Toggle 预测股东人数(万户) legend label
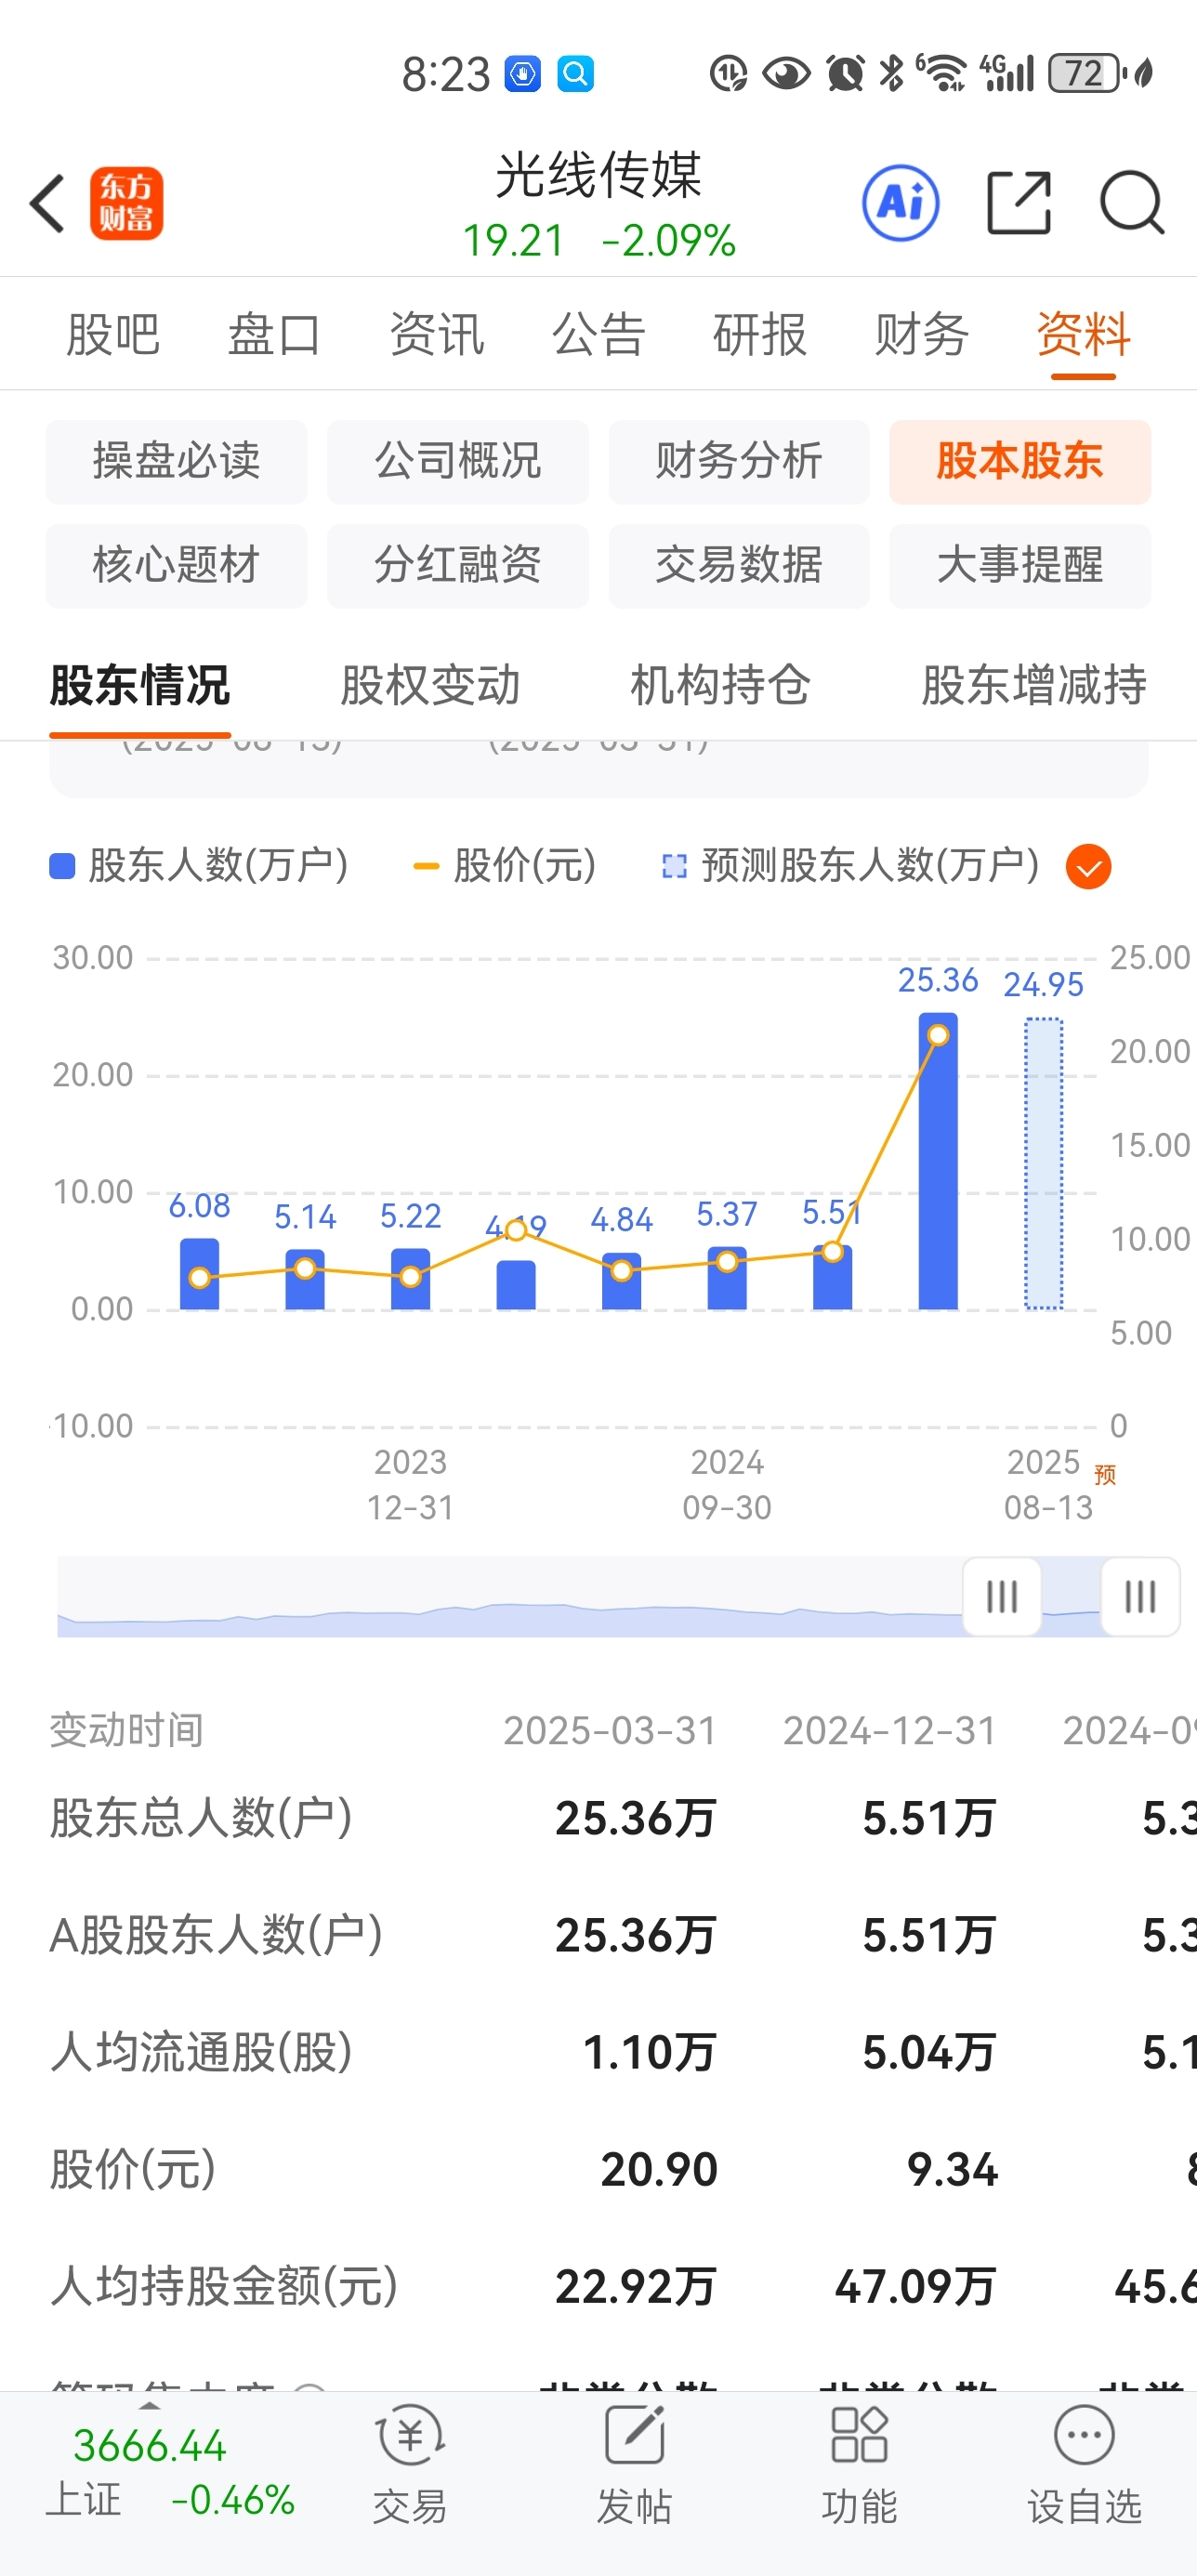Screen dimensions: 1197x2576 pyautogui.click(x=850, y=866)
